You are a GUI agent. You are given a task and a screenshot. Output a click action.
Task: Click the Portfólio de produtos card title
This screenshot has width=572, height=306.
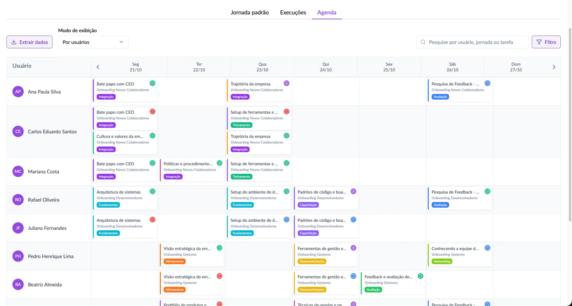pos(185,304)
